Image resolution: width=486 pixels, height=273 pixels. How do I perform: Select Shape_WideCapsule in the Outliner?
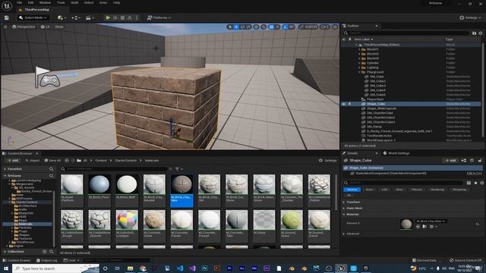coord(381,108)
